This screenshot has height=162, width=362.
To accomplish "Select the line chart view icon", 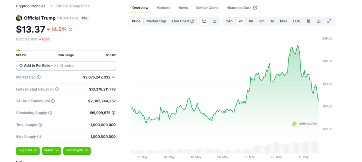I will (204, 21).
